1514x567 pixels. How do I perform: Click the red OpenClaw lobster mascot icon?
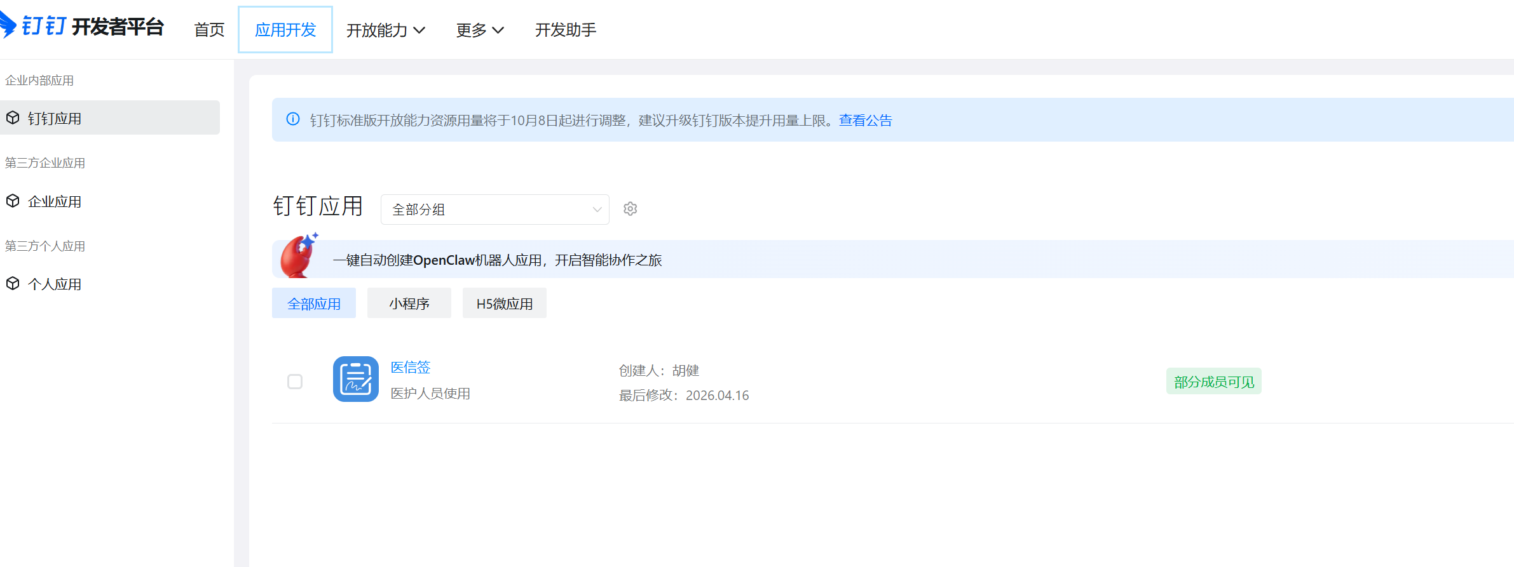point(299,255)
